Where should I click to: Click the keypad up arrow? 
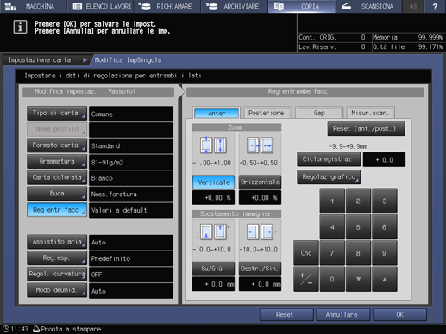pyautogui.click(x=385, y=279)
